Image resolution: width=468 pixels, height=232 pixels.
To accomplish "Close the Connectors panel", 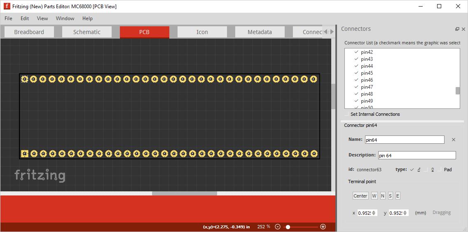I will coord(463,29).
